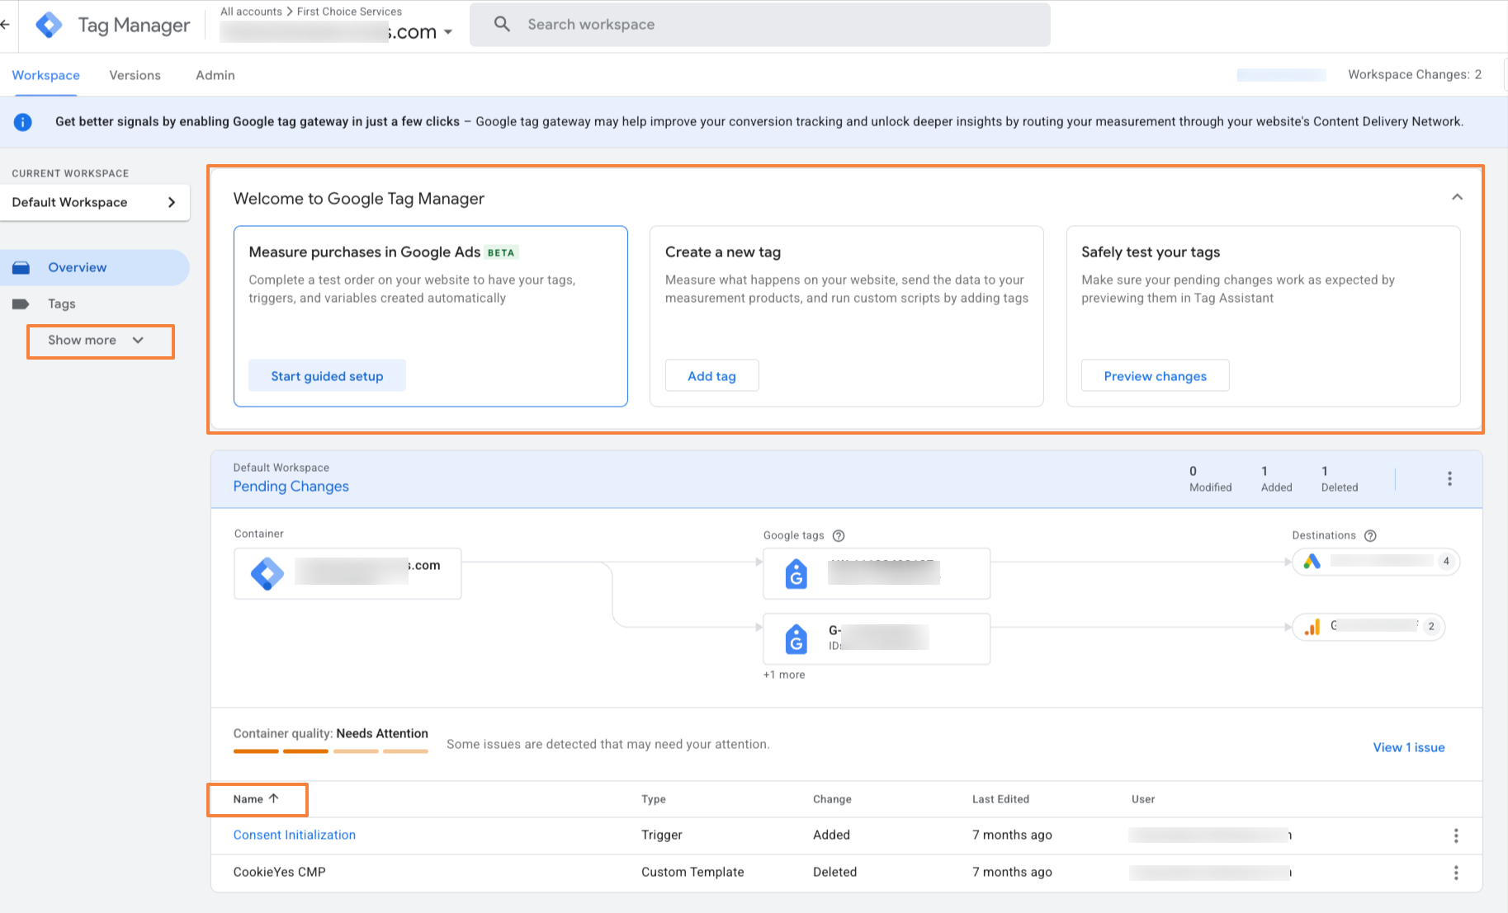
Task: Click the Change column header
Action: (832, 799)
